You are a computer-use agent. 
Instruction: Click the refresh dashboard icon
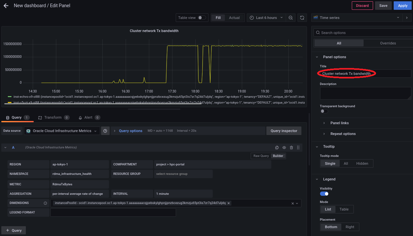click(302, 18)
